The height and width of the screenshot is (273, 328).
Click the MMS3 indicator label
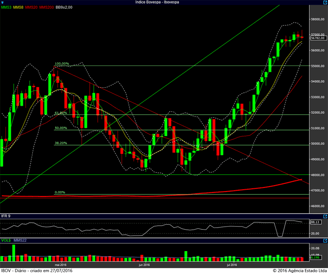click(x=6, y=7)
